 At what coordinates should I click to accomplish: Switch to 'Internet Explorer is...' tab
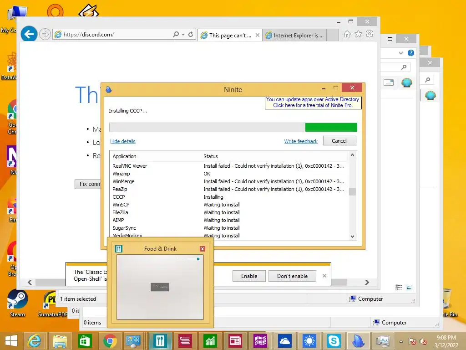(x=296, y=36)
